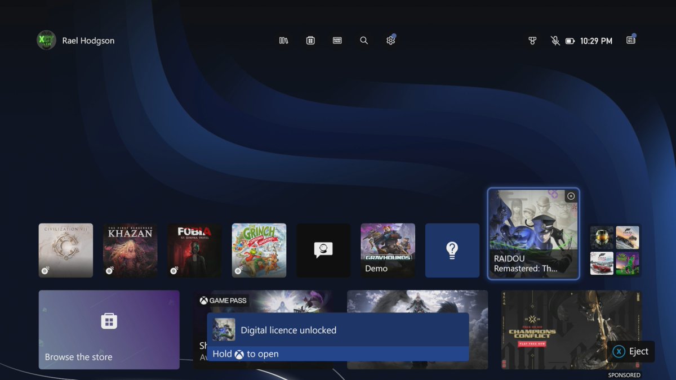Click the disc badge on Khazan tile
The image size is (676, 380).
[x=109, y=271]
